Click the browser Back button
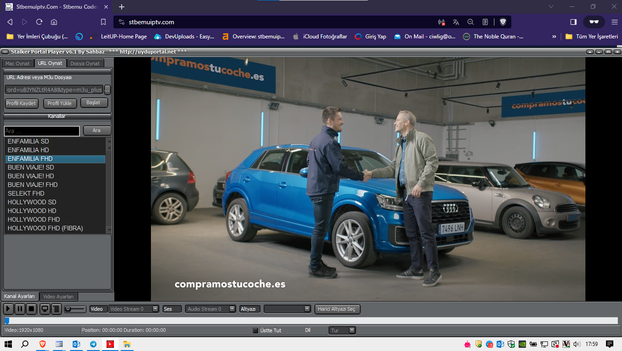The width and height of the screenshot is (622, 351). click(x=10, y=22)
